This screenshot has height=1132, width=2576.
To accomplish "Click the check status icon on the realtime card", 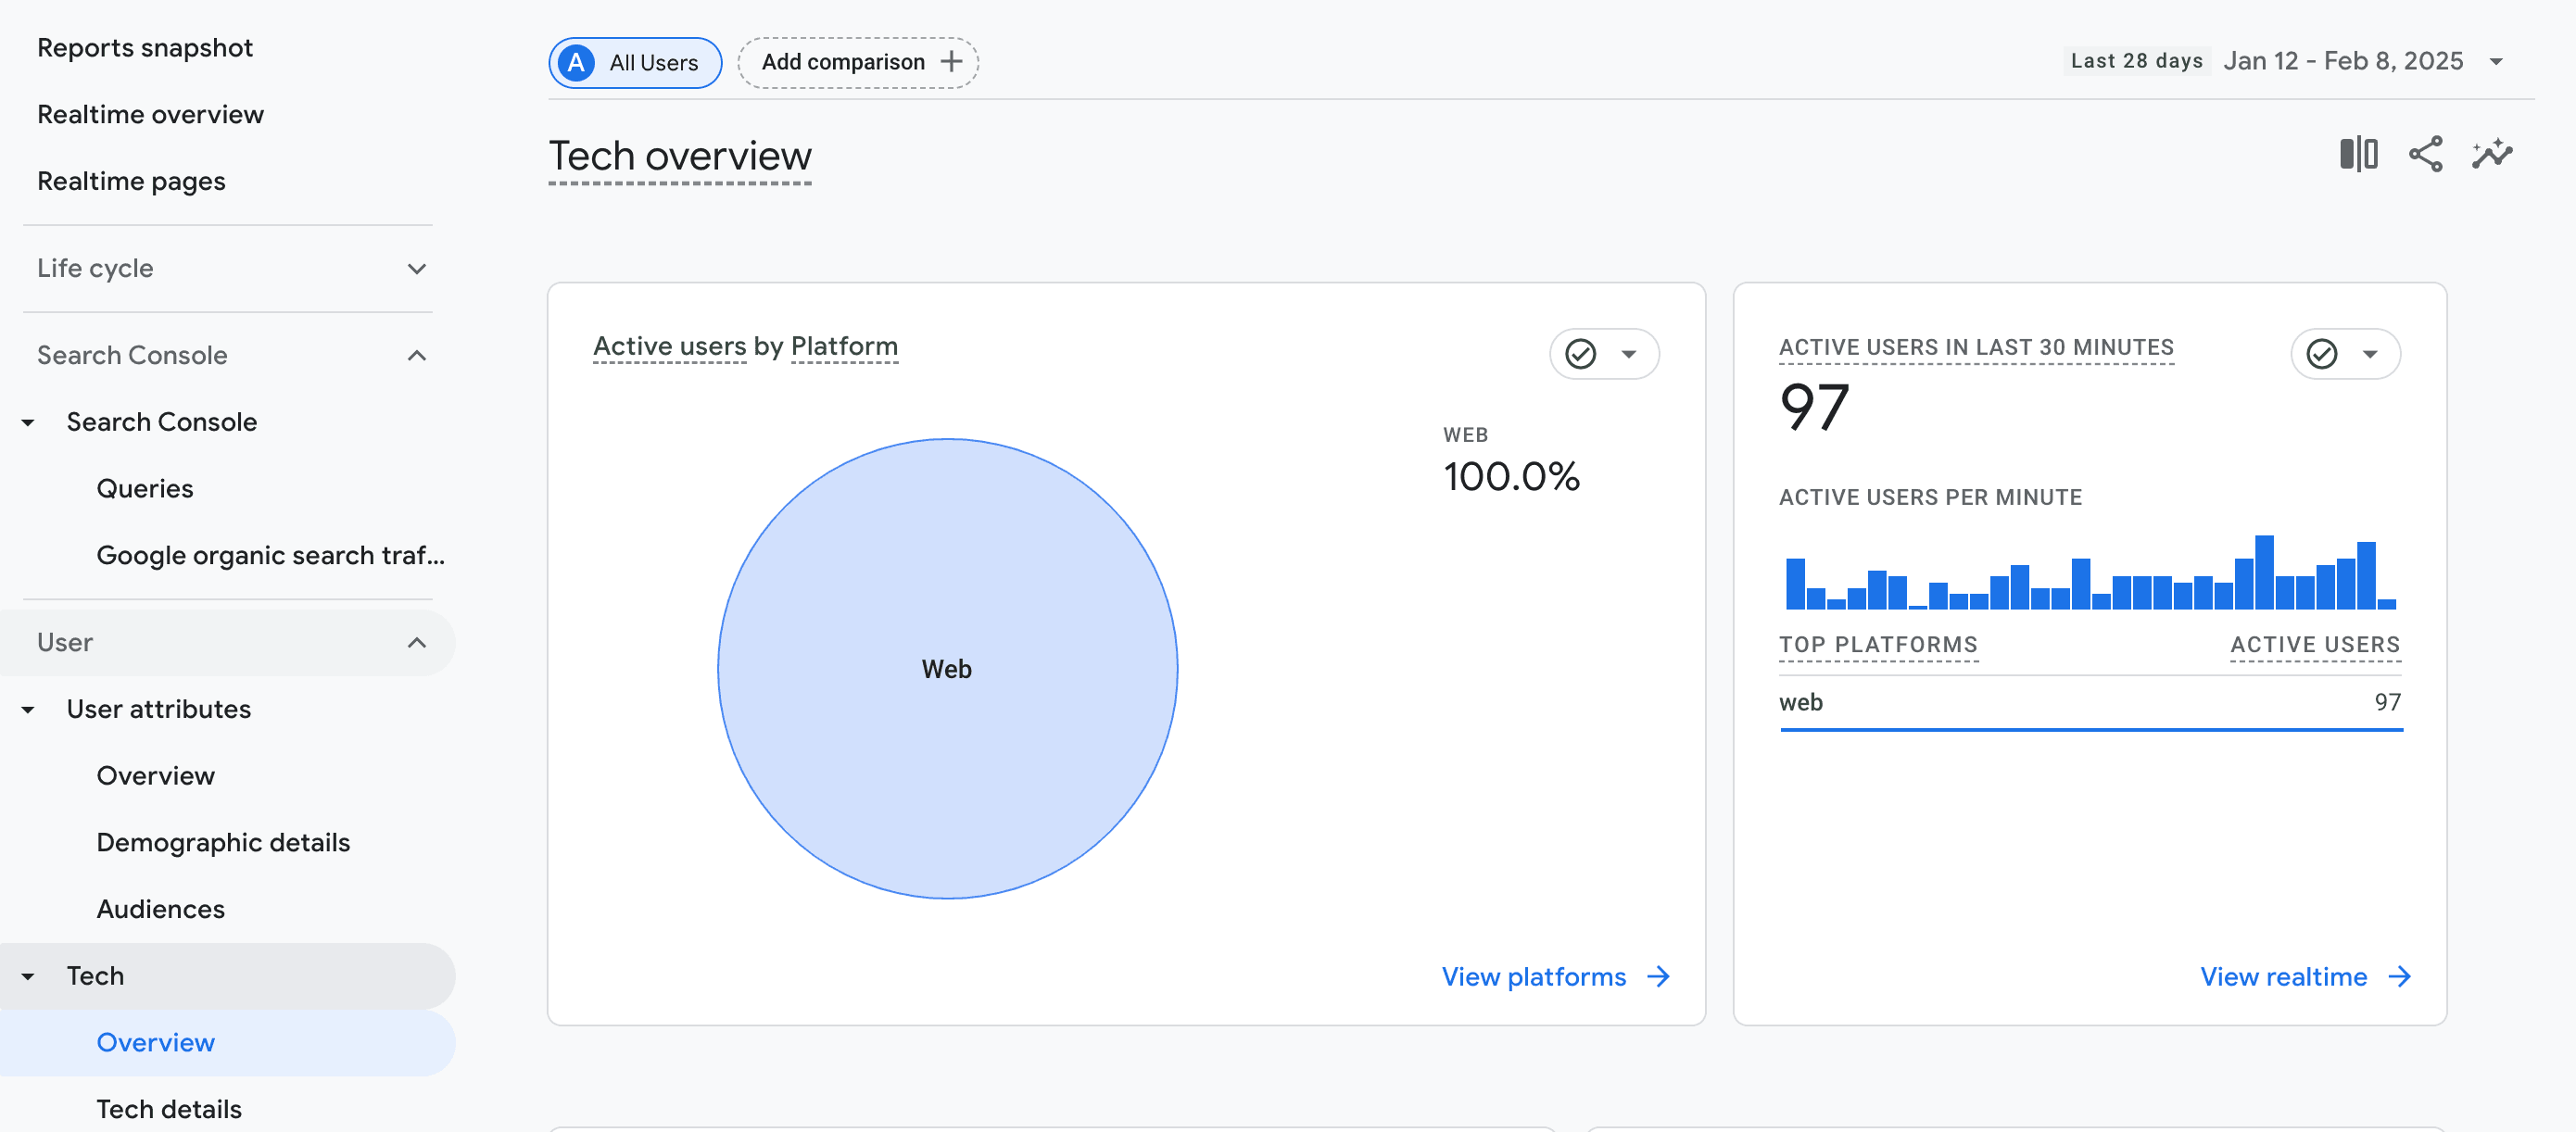I will point(2321,354).
